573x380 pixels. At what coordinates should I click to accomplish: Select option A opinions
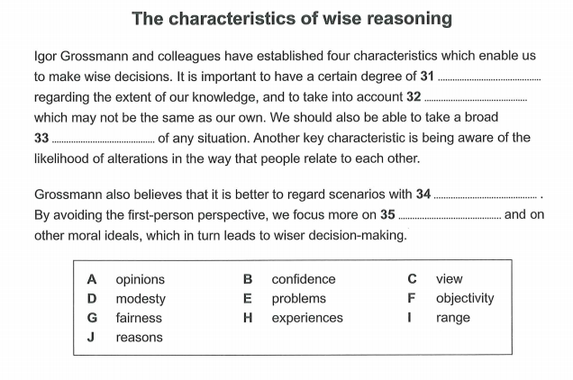126,279
